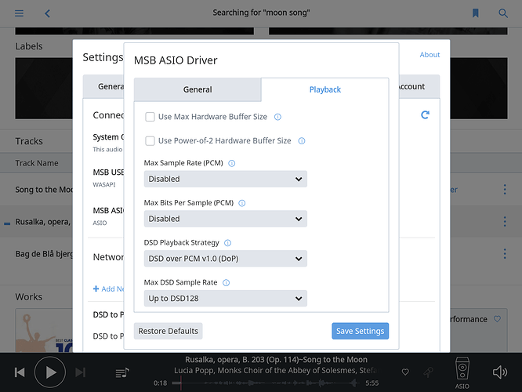The image size is (522, 392).
Task: Show info for Power-of-2 Hardware Buffer Size
Action: coord(302,141)
